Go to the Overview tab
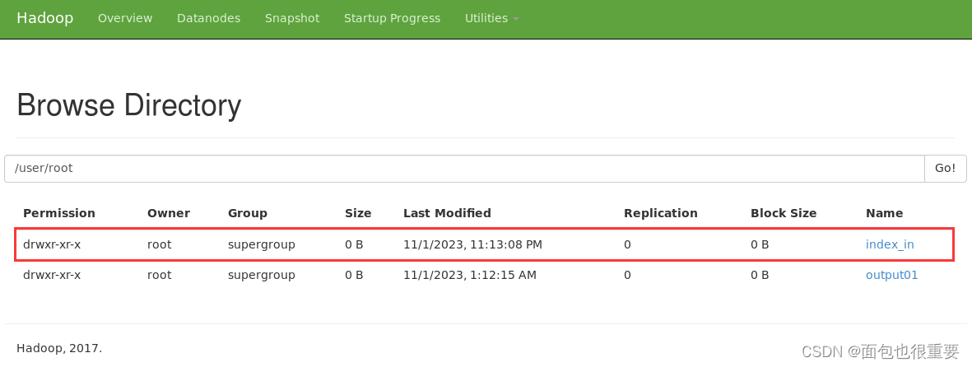This screenshot has height=367, width=972. [124, 18]
